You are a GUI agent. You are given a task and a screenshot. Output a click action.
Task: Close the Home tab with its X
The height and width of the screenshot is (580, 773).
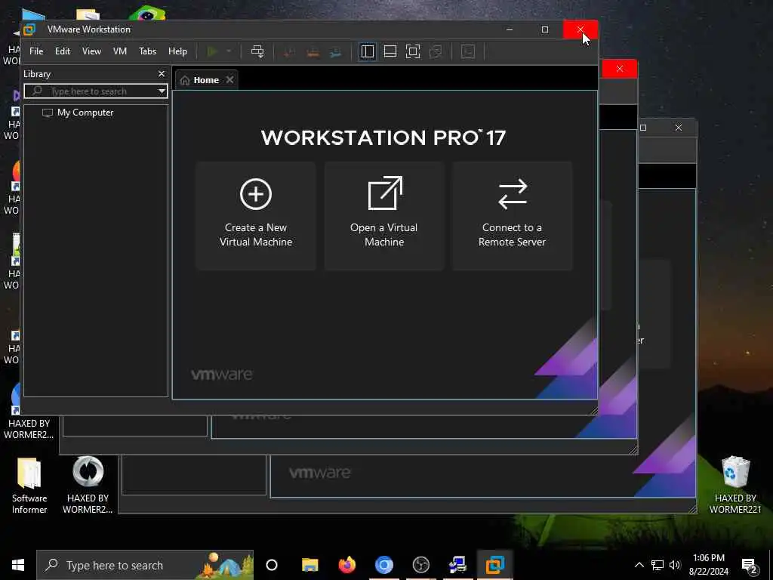click(229, 80)
